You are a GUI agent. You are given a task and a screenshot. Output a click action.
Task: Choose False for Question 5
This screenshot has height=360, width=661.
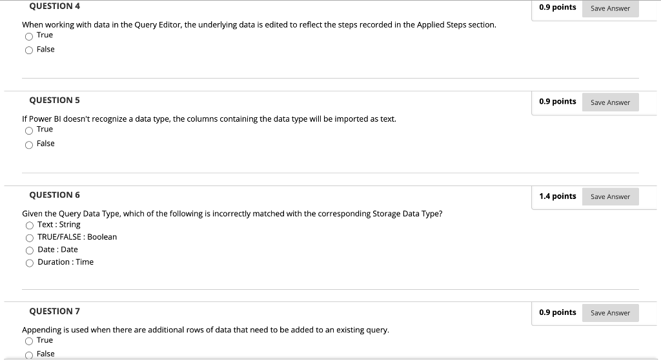(29, 144)
